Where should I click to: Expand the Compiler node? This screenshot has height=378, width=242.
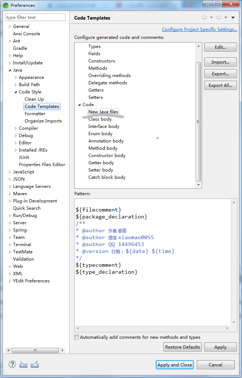coord(16,128)
